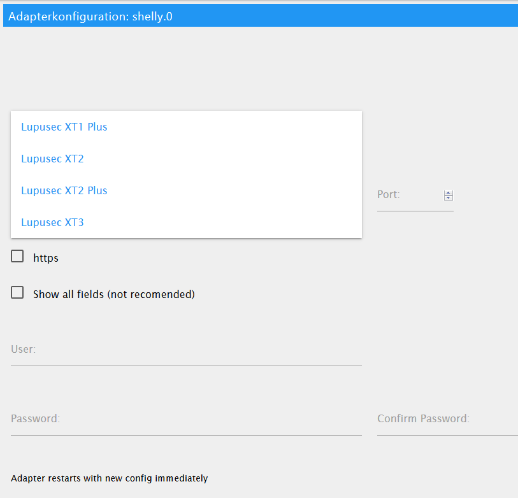Choose the Lupusec XT2 option
The width and height of the screenshot is (518, 498).
(x=52, y=159)
